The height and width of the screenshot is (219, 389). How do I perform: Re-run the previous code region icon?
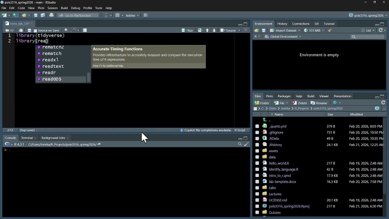click(x=200, y=30)
